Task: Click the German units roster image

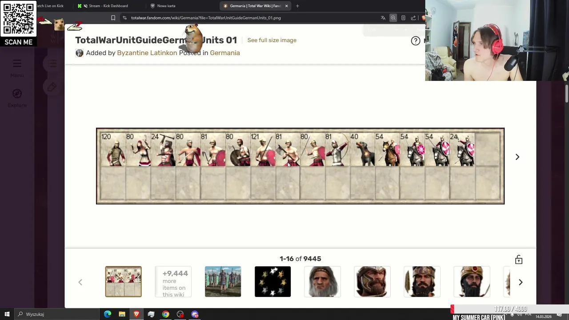Action: click(300, 166)
